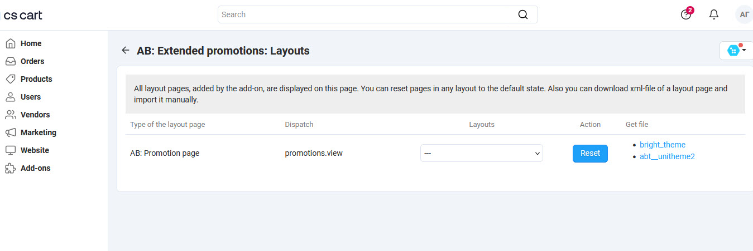The image size is (753, 251).
Task: Click the 'Dispatch' column header
Action: (299, 124)
